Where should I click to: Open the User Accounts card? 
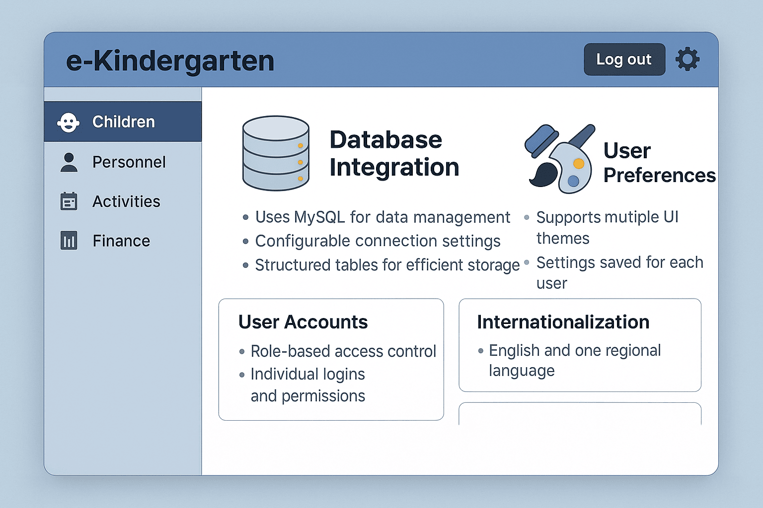pos(331,359)
